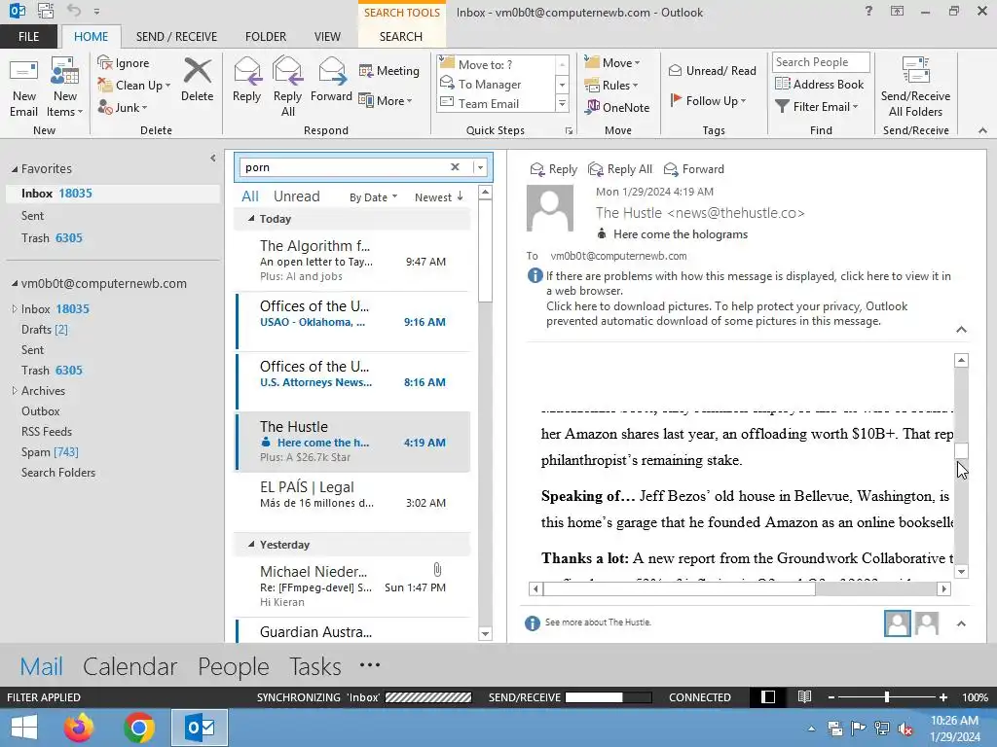Screen dimensions: 997x747
Task: Click Send/Receive All Folders
Action: pyautogui.click(x=915, y=88)
